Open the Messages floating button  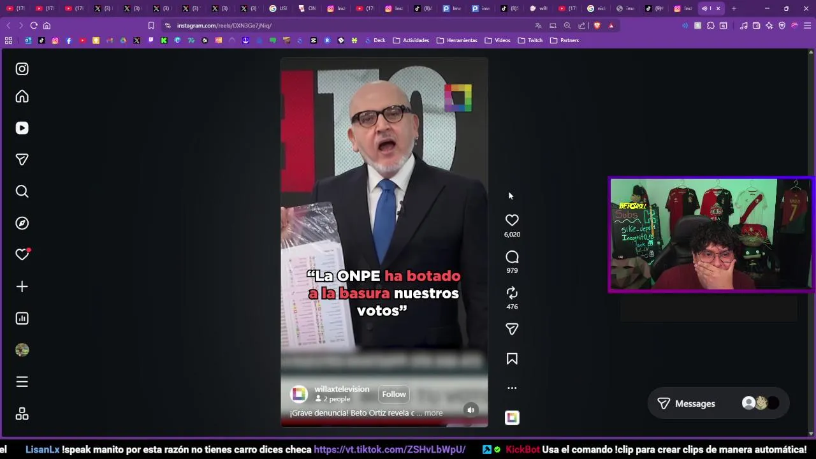point(718,404)
